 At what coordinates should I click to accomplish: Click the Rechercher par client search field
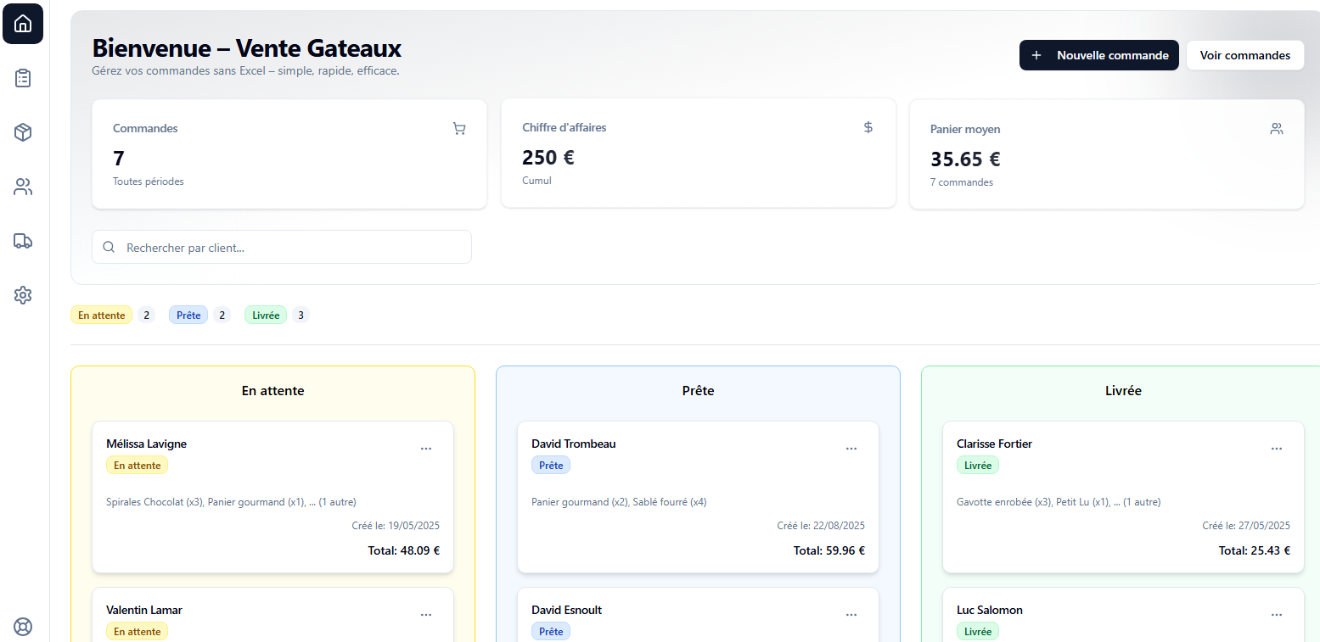(x=281, y=247)
